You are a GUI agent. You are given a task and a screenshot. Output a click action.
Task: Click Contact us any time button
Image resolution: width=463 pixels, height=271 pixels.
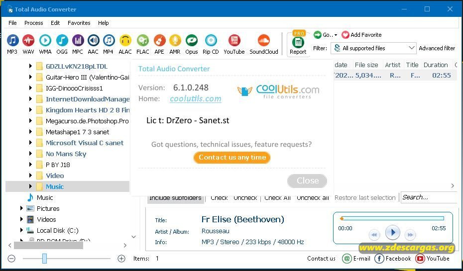pyautogui.click(x=232, y=158)
